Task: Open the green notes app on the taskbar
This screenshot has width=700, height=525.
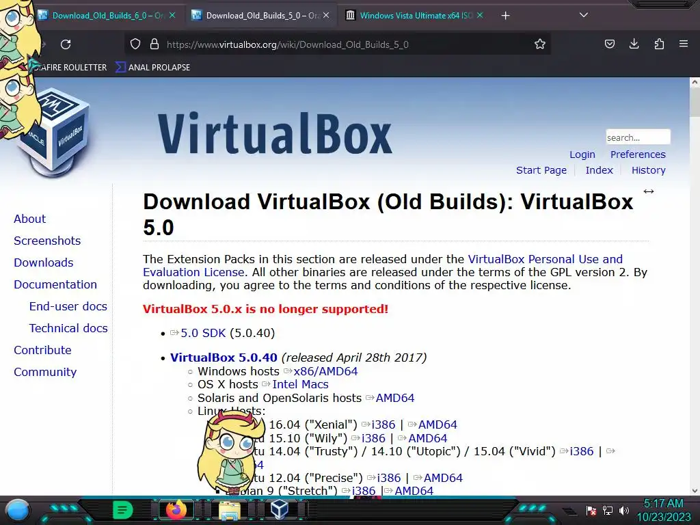Action: 122,510
